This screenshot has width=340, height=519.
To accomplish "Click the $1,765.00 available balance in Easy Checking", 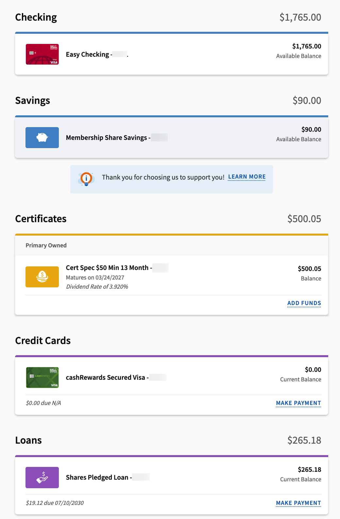I will pyautogui.click(x=306, y=46).
